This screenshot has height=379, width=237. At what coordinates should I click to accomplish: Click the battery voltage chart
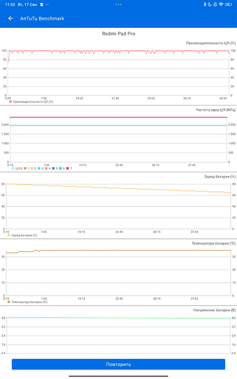(x=118, y=335)
